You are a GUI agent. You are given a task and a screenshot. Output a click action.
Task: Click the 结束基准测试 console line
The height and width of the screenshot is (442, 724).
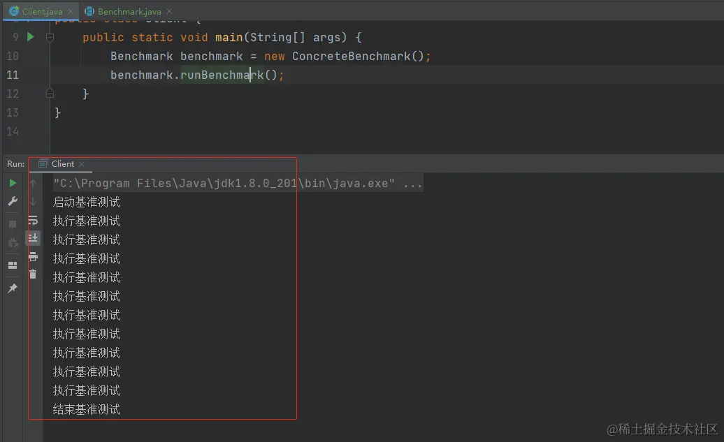(x=87, y=409)
